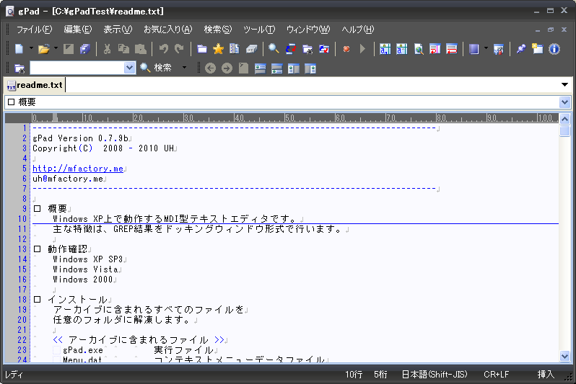Expand the New file dropdown arrow

click(x=31, y=49)
